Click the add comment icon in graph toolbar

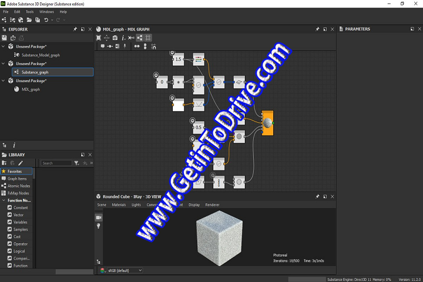(x=102, y=46)
